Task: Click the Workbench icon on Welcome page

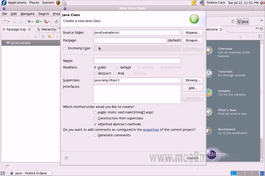Action: click(209, 131)
